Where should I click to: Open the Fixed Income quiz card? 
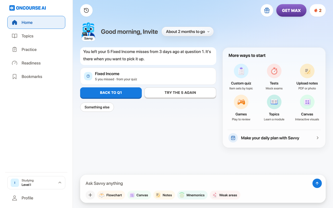(x=148, y=76)
